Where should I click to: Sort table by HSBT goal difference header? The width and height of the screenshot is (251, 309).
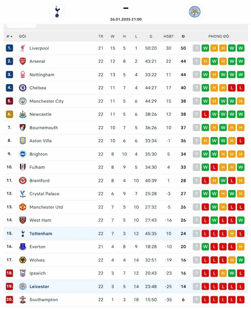(x=168, y=36)
